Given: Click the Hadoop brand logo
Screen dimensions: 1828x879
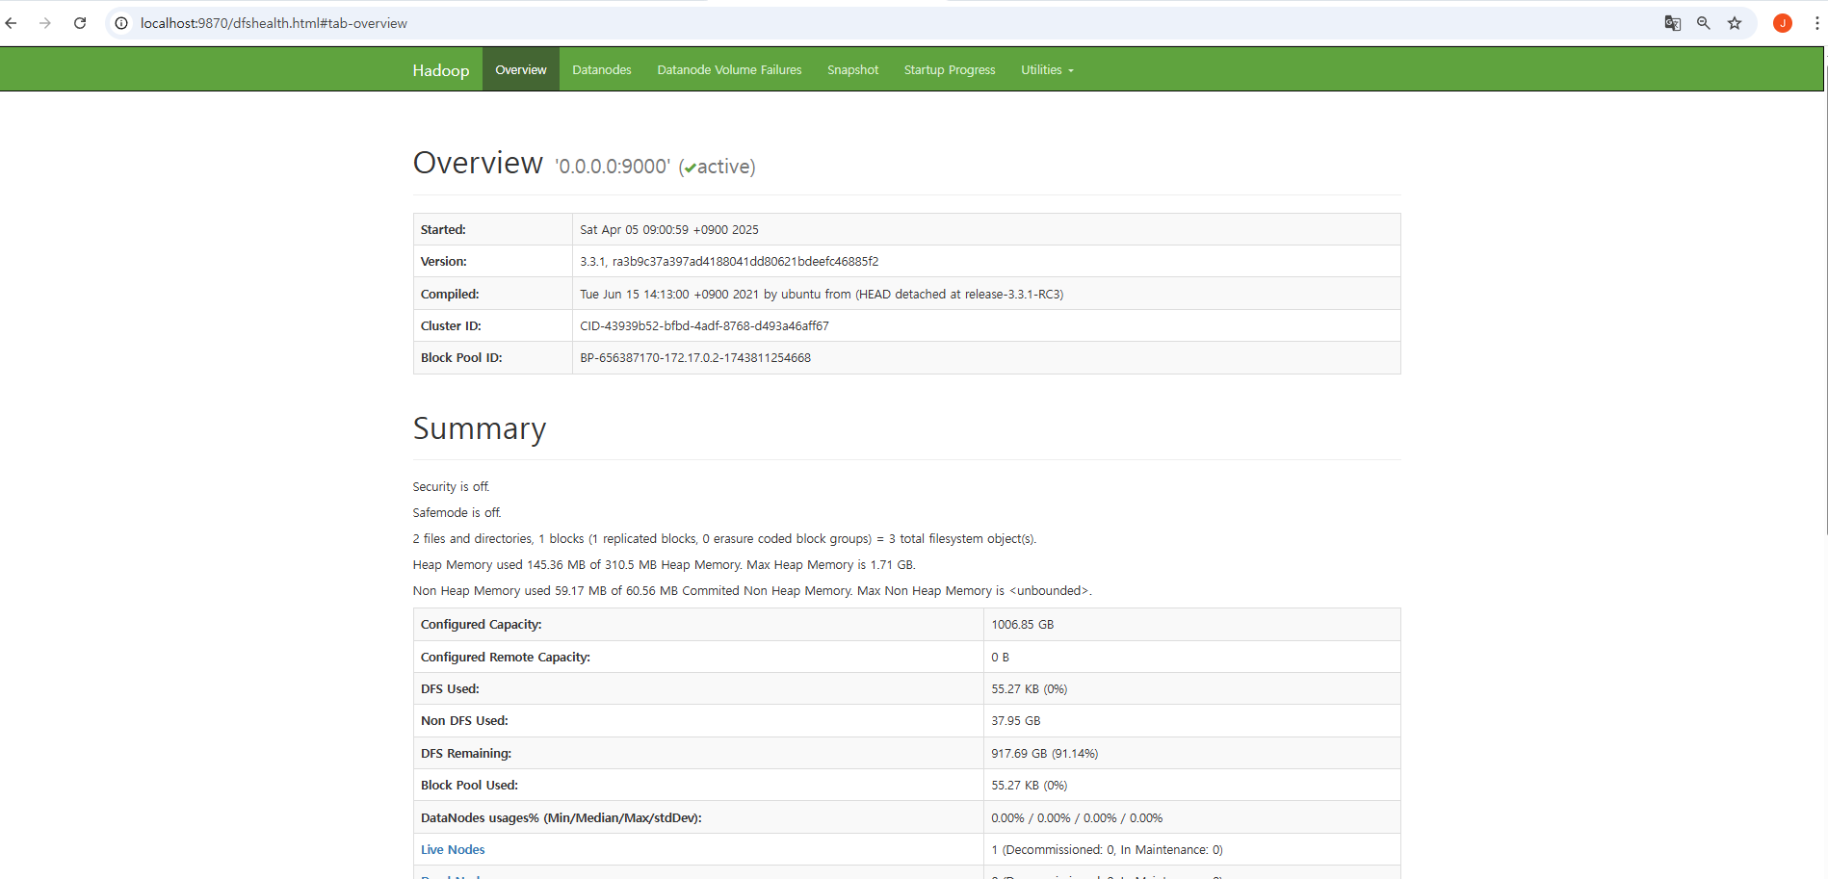Looking at the screenshot, I should pos(441,70).
